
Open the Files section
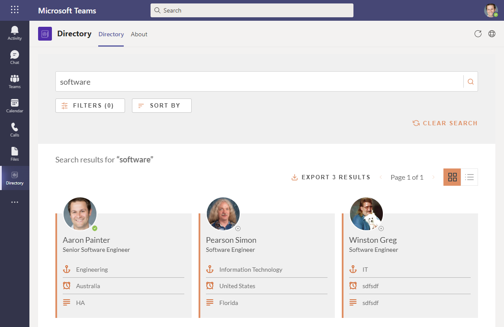(14, 154)
